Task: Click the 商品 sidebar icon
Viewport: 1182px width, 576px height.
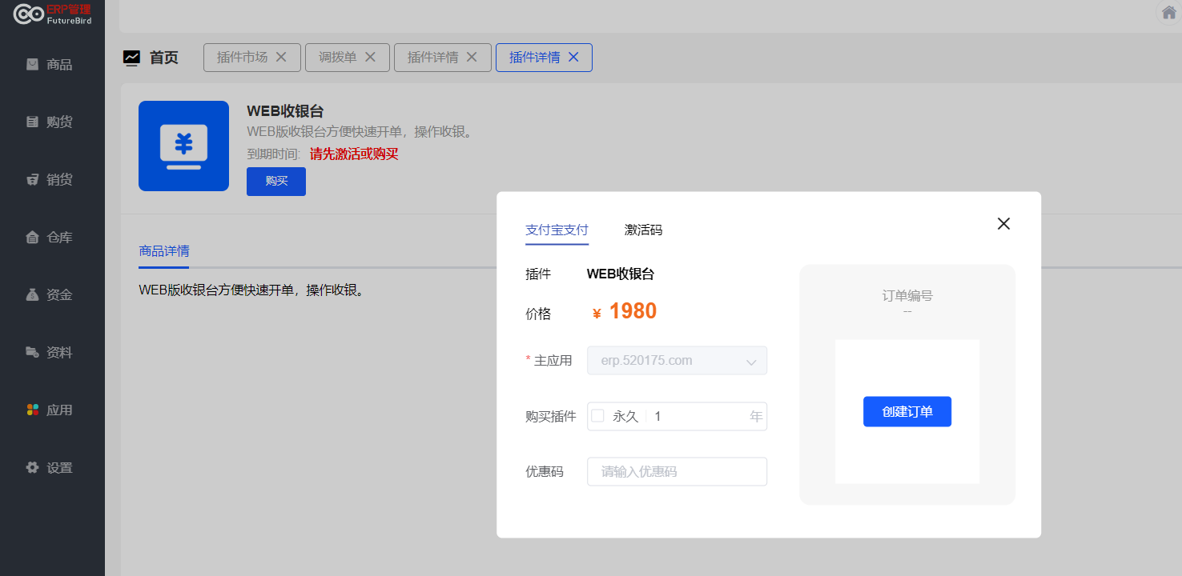Action: click(32, 64)
